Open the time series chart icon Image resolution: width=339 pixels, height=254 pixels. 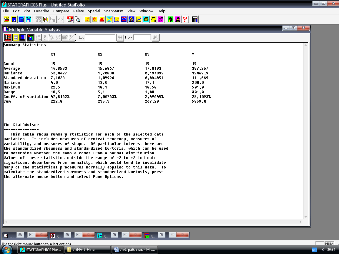click(124, 19)
